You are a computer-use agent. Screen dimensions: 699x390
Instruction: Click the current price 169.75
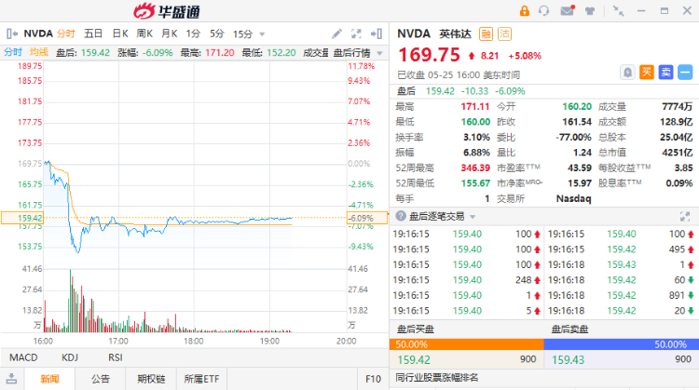coord(429,55)
